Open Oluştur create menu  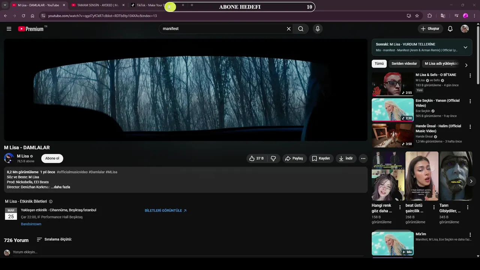click(x=430, y=29)
